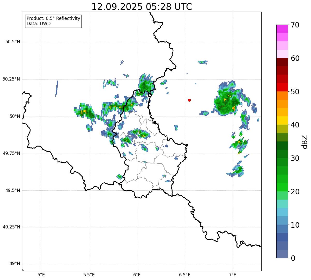The image size is (311, 280).
Task: Click the yellow swatch just above 40
Action: pos(282,120)
